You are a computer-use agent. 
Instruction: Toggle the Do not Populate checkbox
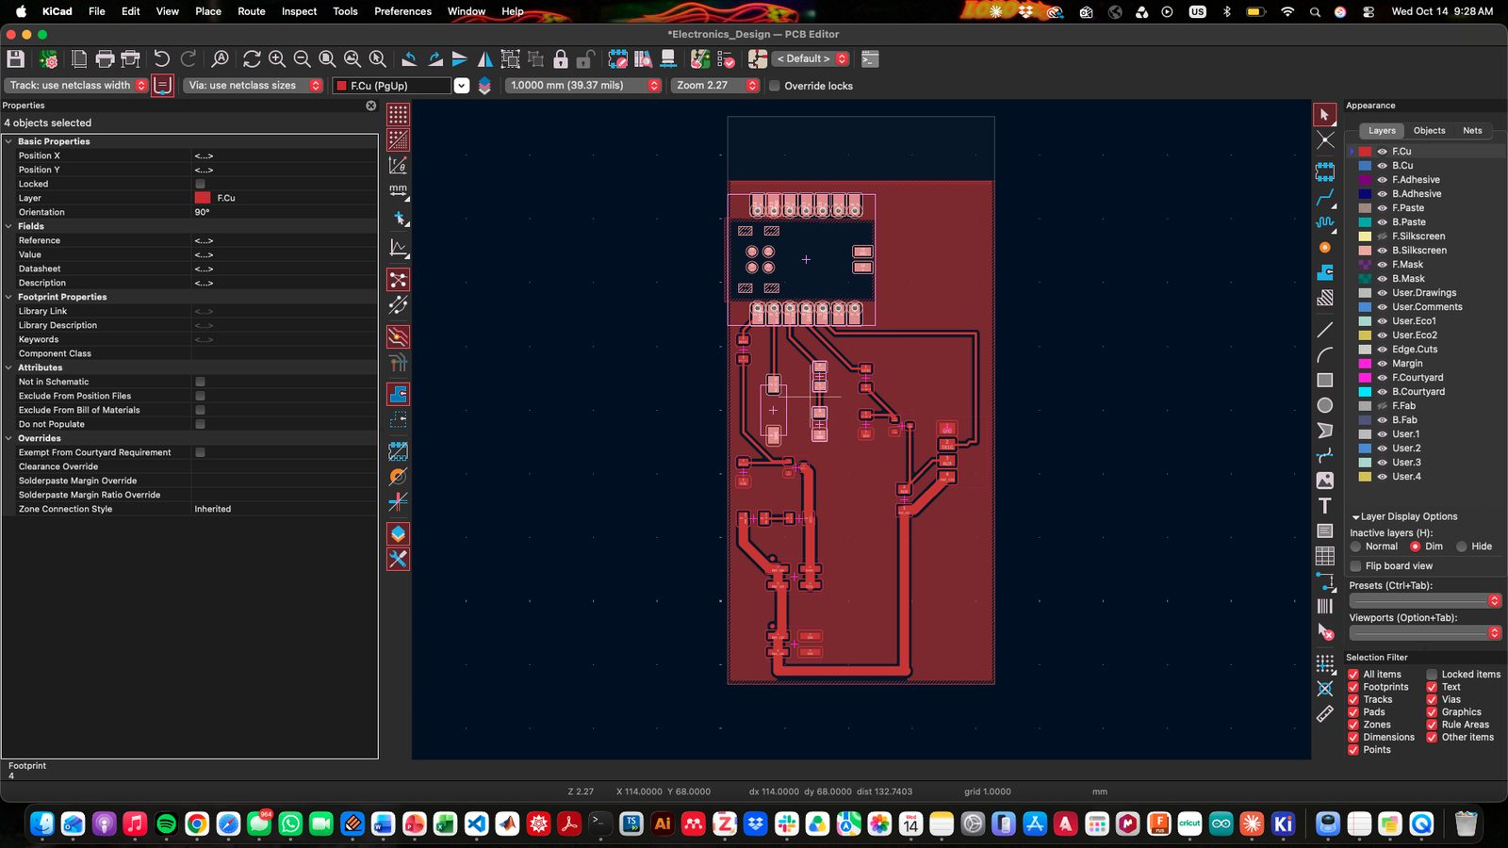pos(200,424)
